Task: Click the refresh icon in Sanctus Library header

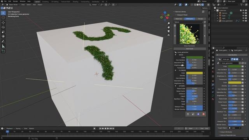Action: [203, 12]
